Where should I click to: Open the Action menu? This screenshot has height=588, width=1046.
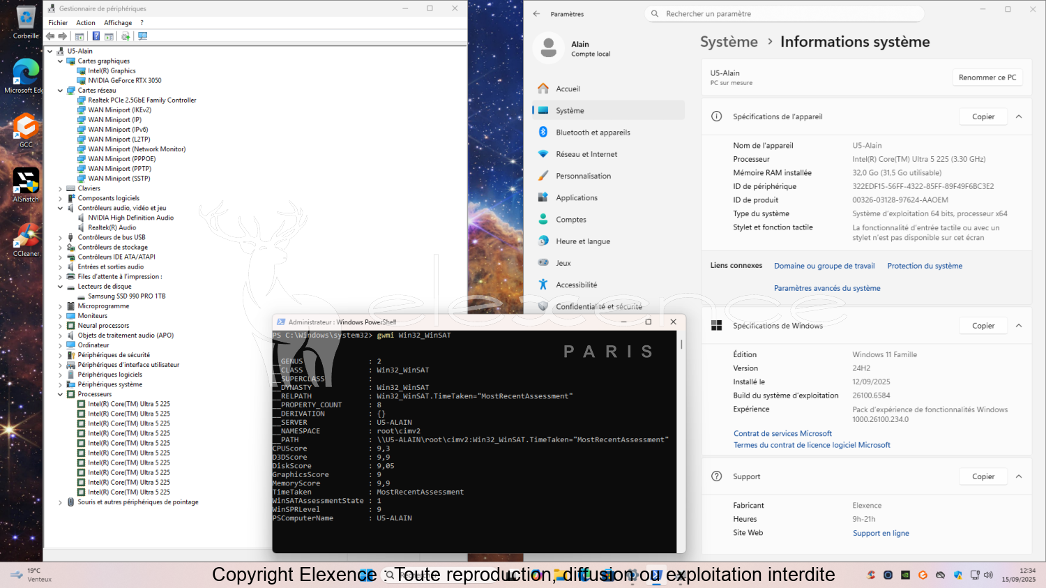(86, 23)
